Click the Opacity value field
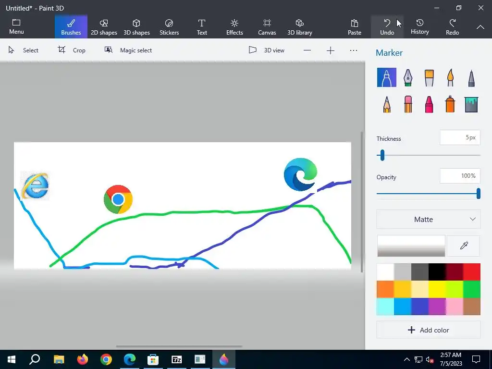Screen dimensions: 492x369 (460, 176)
